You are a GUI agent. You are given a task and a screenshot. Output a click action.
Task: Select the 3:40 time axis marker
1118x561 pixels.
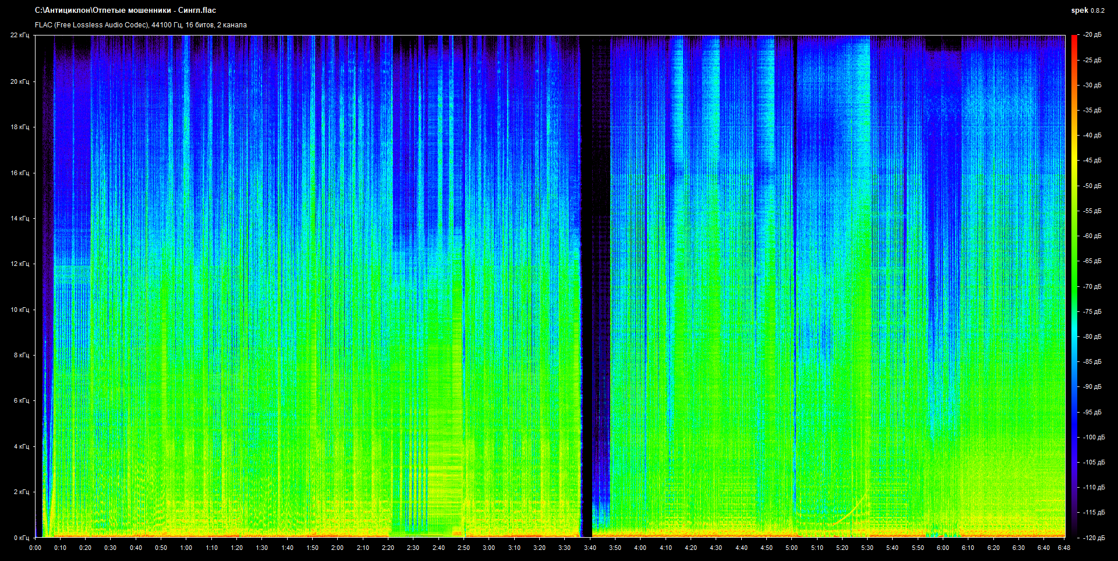coord(590,548)
